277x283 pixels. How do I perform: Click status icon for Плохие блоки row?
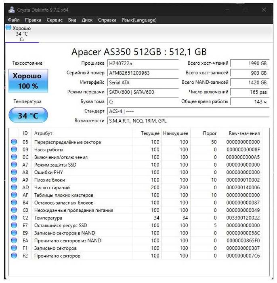(x=14, y=180)
